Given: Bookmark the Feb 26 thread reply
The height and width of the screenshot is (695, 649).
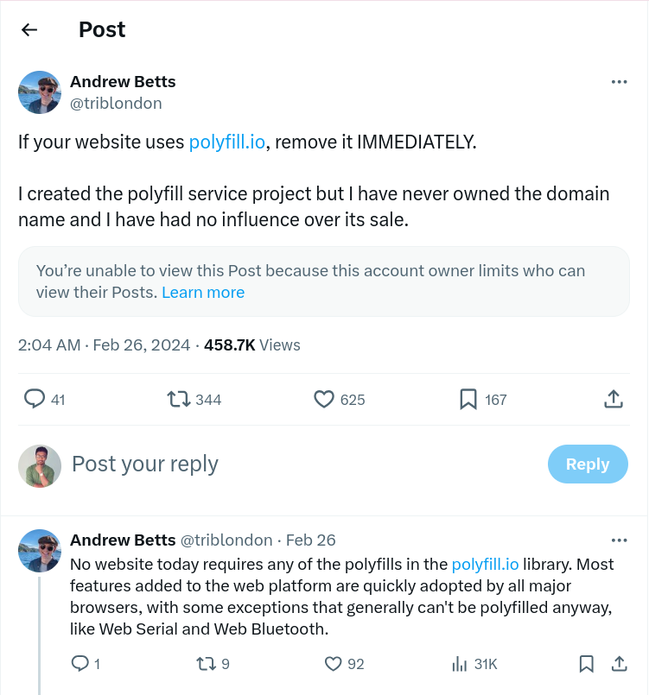Looking at the screenshot, I should pos(586,663).
